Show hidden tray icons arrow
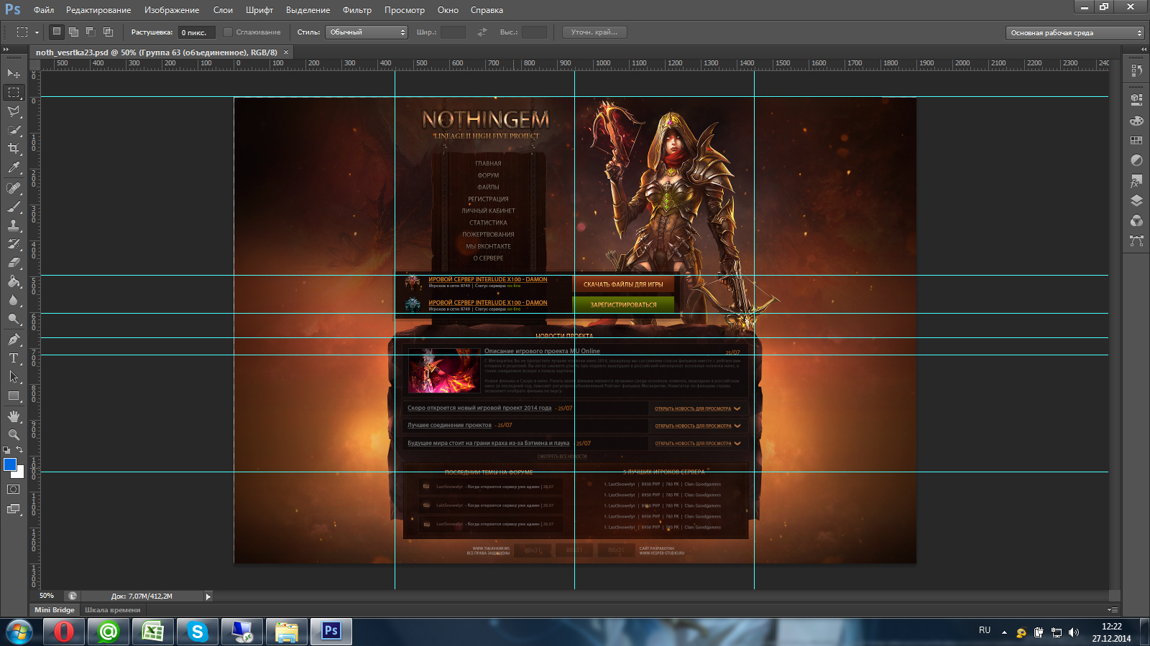 [x=1004, y=632]
